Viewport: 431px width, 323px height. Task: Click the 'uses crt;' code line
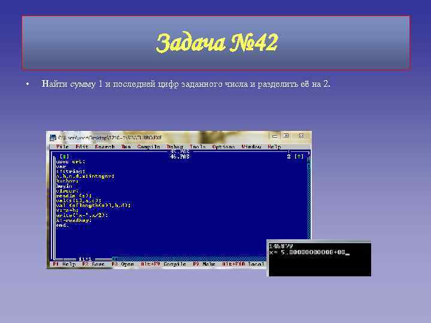click(x=71, y=161)
